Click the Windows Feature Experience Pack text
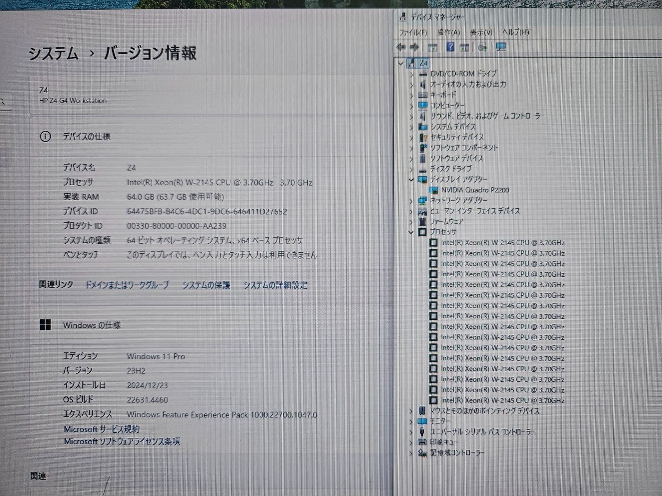The width and height of the screenshot is (662, 496). (222, 414)
